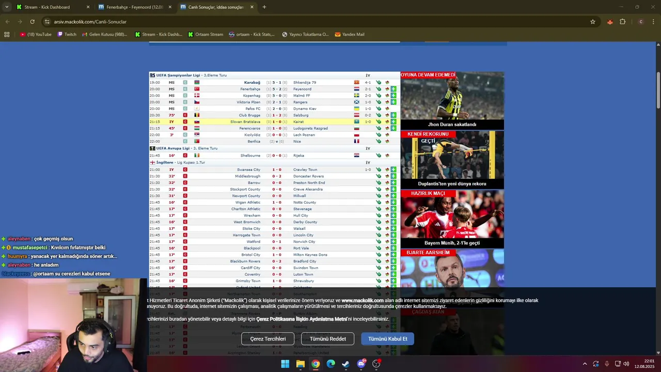Click the Middlesbrough team name
Viewport: 661px width, 372px height.
pos(248,176)
